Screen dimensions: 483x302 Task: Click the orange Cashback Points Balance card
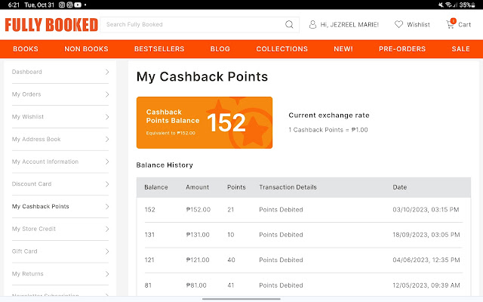pyautogui.click(x=205, y=122)
